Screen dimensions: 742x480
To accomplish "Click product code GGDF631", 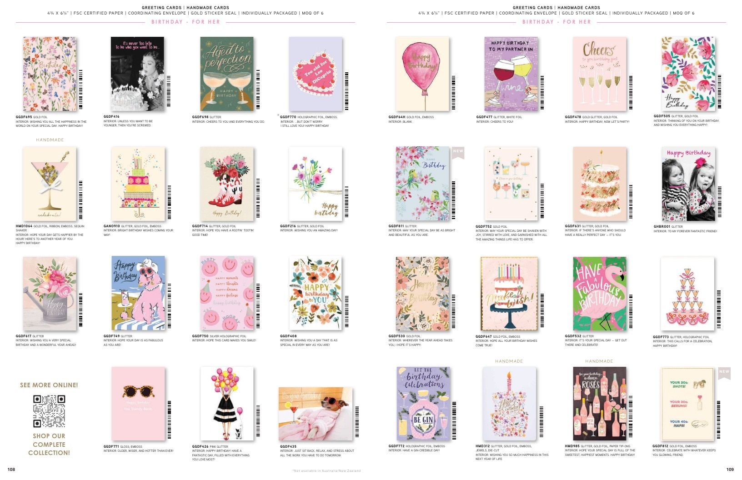I will [x=573, y=226].
